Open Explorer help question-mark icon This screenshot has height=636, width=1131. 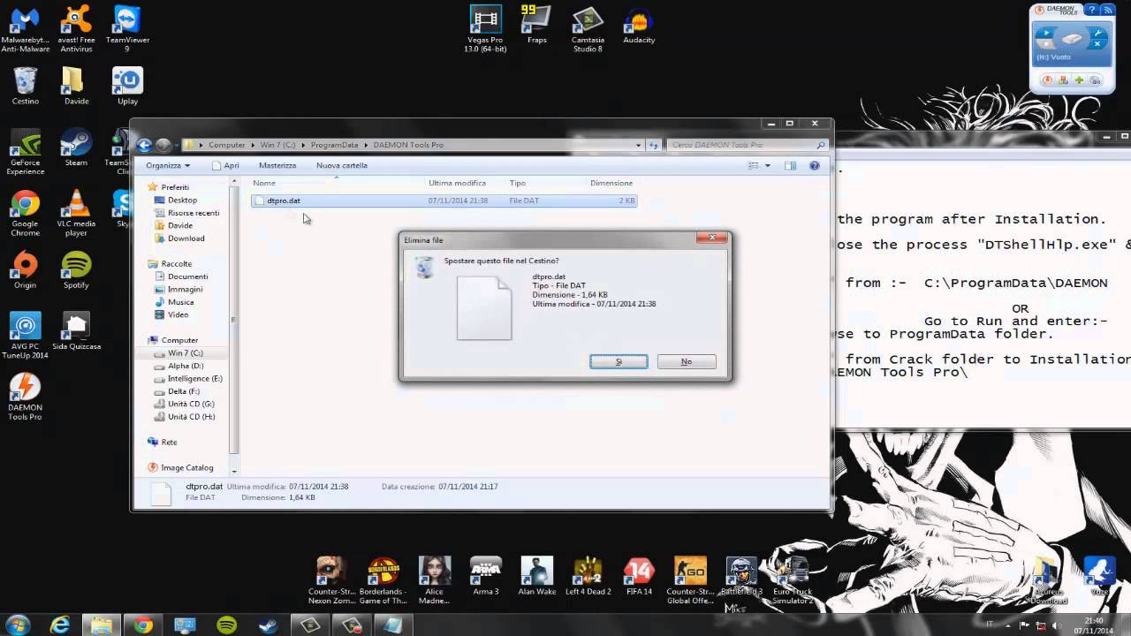point(815,165)
